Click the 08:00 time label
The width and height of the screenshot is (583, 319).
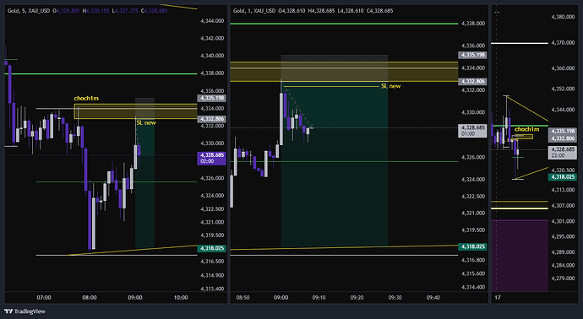90,297
